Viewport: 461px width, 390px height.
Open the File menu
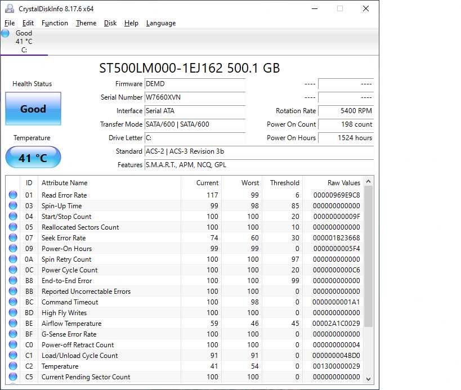click(x=10, y=23)
